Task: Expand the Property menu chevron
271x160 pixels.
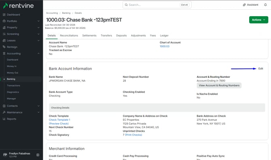Action: (38, 28)
